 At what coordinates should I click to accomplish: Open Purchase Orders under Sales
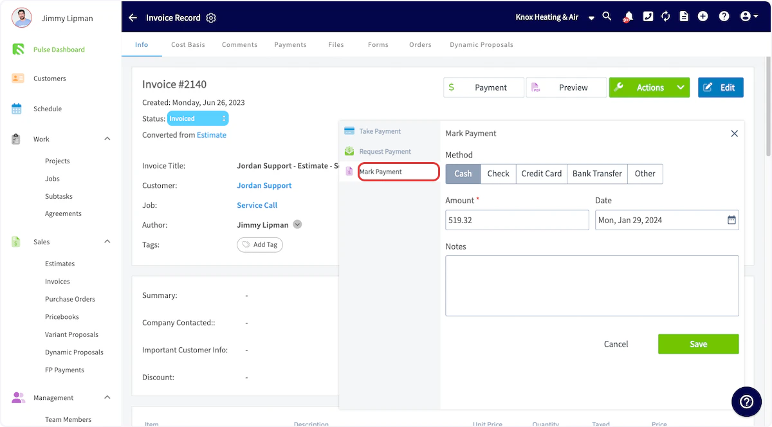pyautogui.click(x=70, y=299)
